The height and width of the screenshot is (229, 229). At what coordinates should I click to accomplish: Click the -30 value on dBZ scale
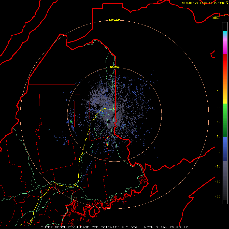click(x=218, y=196)
